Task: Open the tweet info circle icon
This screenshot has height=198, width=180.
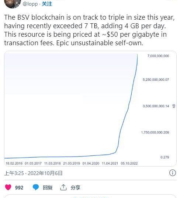Action: [x=173, y=173]
